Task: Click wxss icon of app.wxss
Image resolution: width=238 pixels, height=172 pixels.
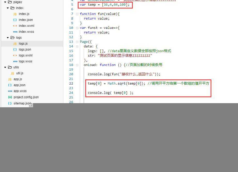Action: point(10,91)
